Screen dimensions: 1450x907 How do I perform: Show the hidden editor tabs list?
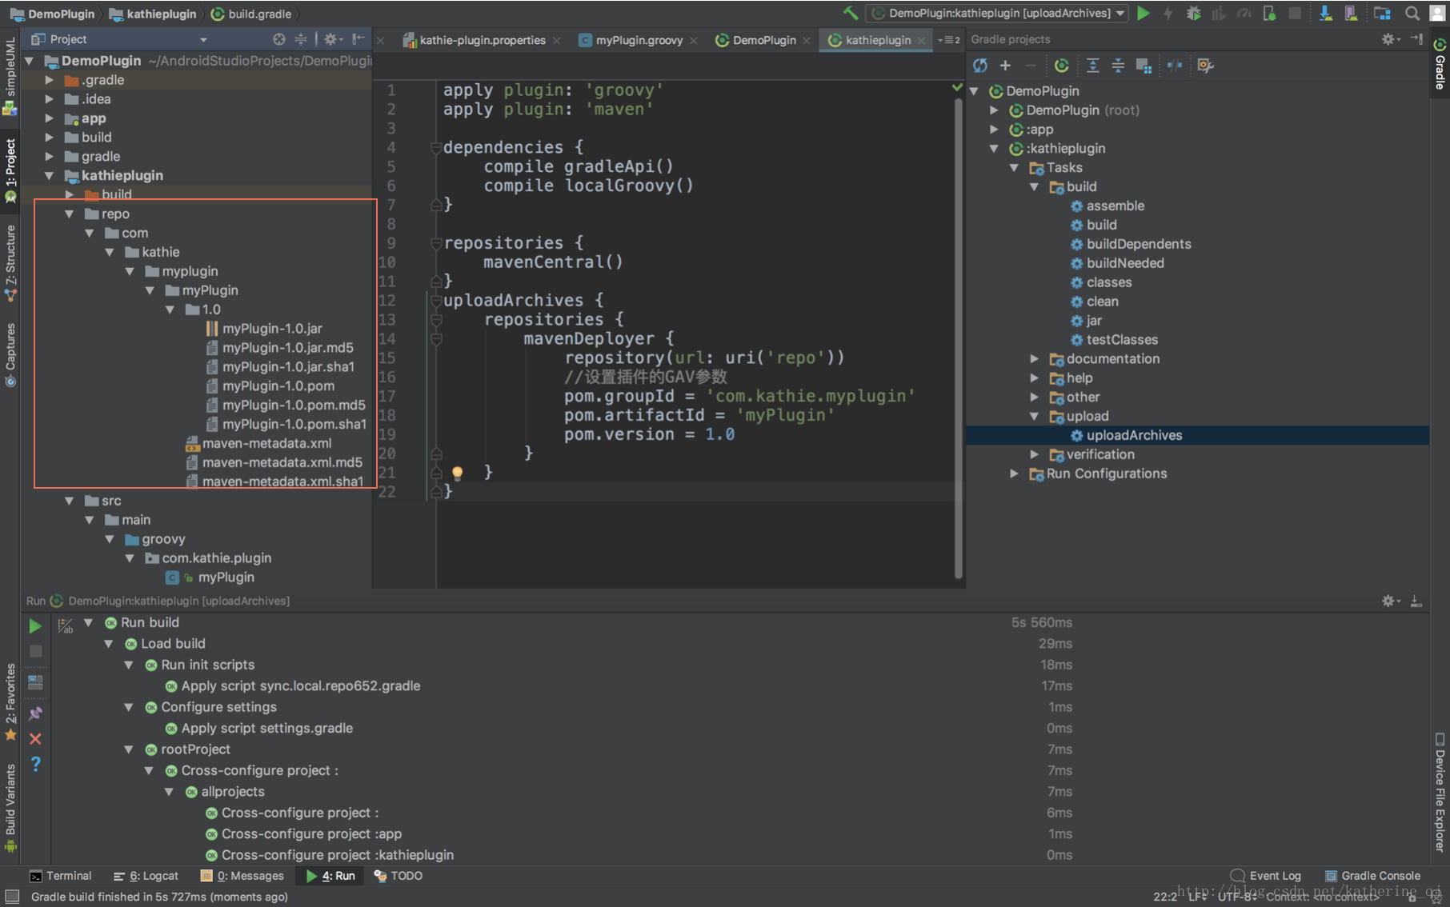click(x=948, y=40)
